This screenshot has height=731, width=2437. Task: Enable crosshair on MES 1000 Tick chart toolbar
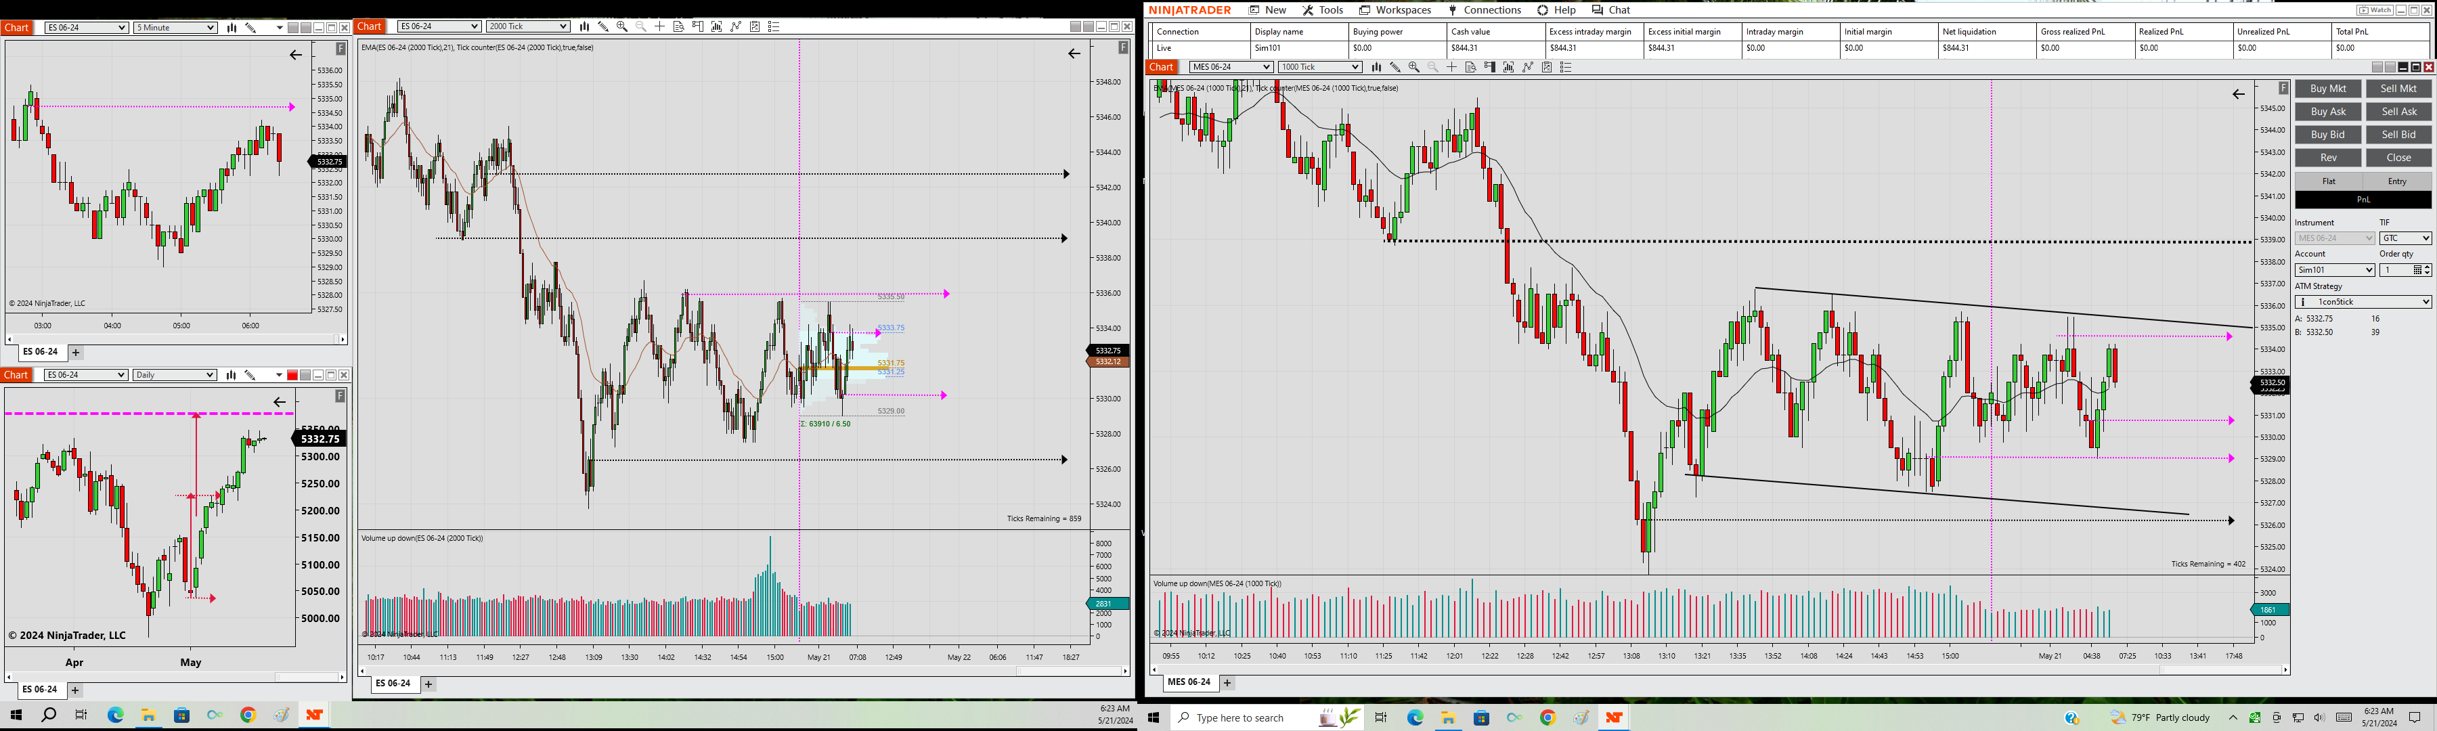(x=1452, y=67)
